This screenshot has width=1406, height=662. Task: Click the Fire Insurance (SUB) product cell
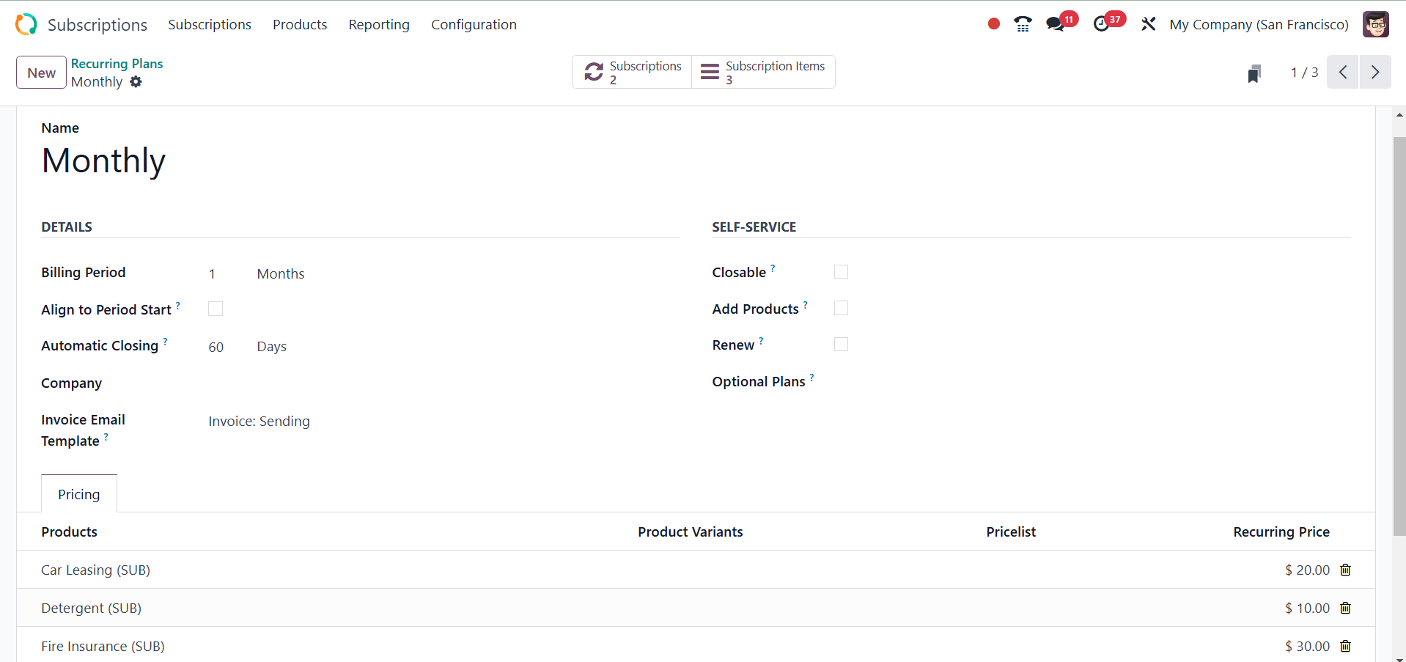coord(103,646)
